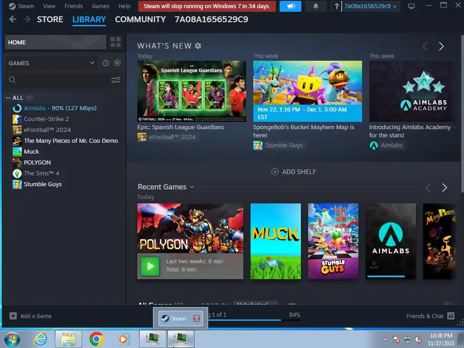Open the notifications bell
This screenshot has width=464, height=348.
point(316,6)
